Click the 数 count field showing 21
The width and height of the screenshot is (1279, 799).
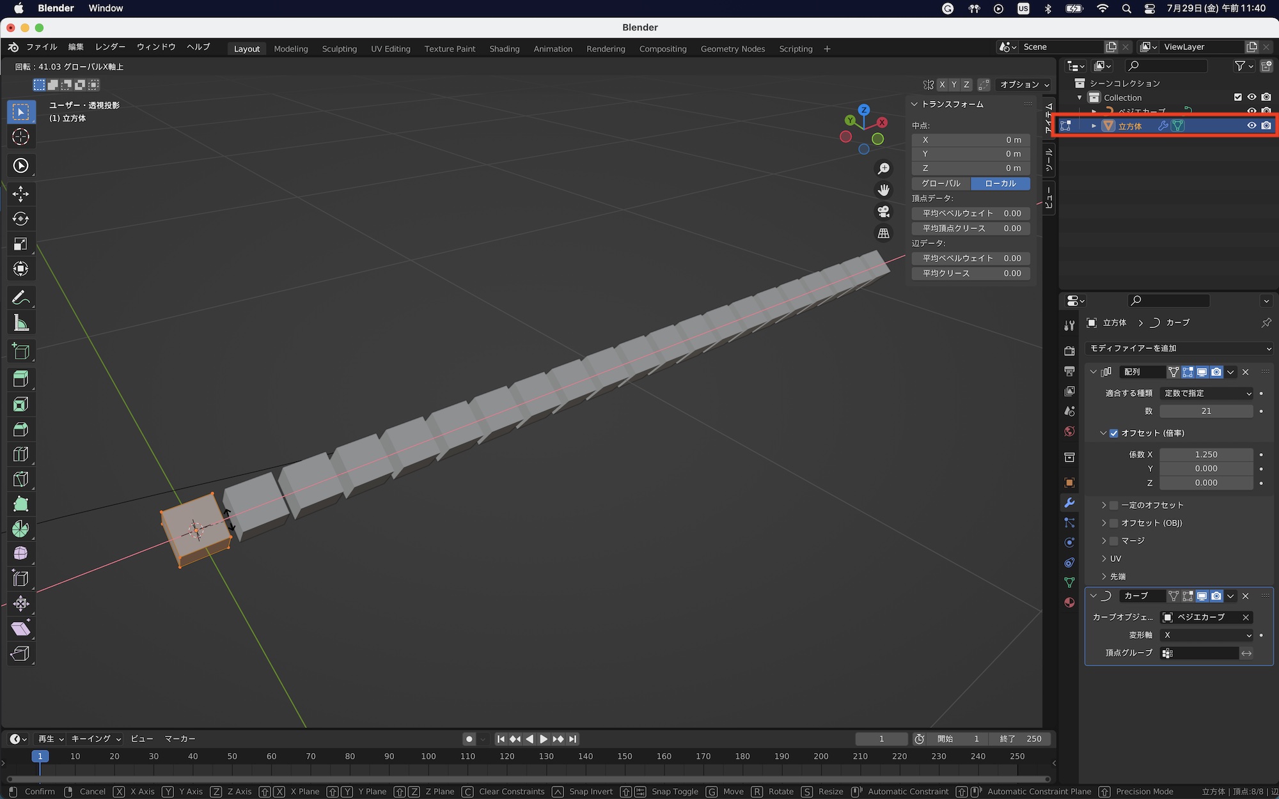(x=1205, y=411)
